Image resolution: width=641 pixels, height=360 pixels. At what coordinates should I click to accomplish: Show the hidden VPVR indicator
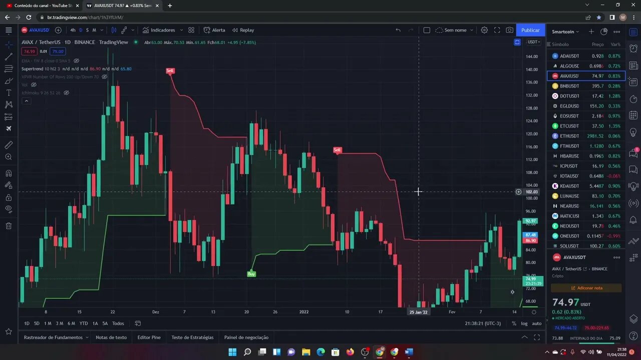point(104,76)
